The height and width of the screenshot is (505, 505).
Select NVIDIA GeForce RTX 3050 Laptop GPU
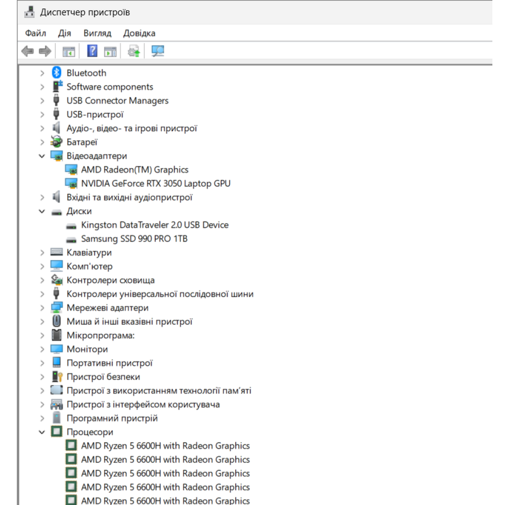[156, 183]
